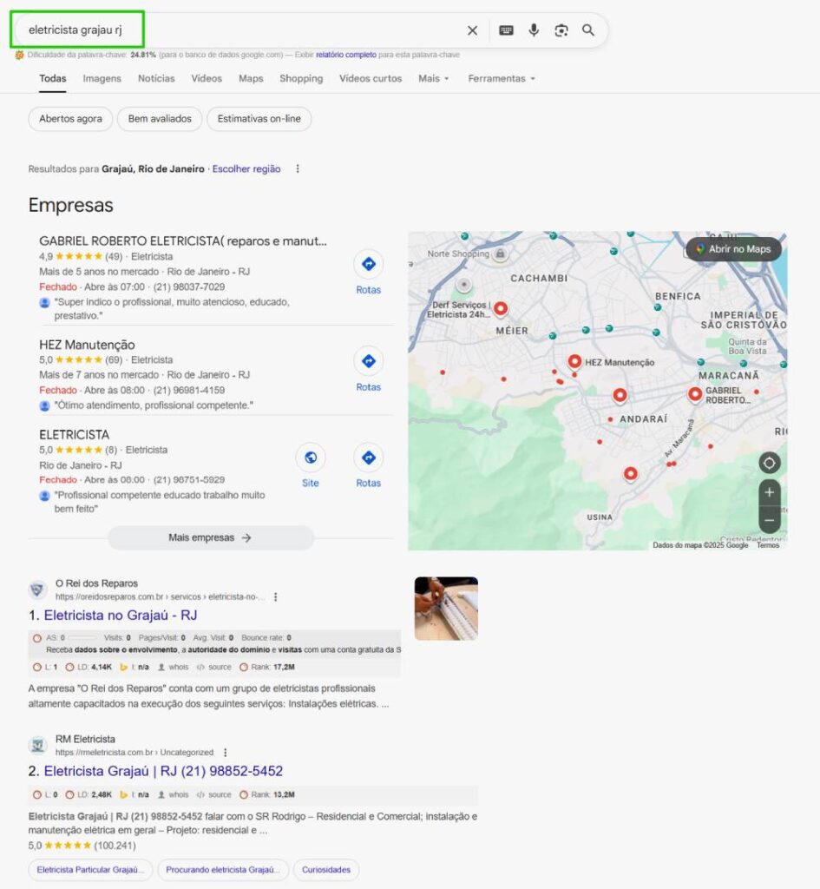
Task: Click the Procurando eletricista Grajaú chip
Action: click(223, 870)
